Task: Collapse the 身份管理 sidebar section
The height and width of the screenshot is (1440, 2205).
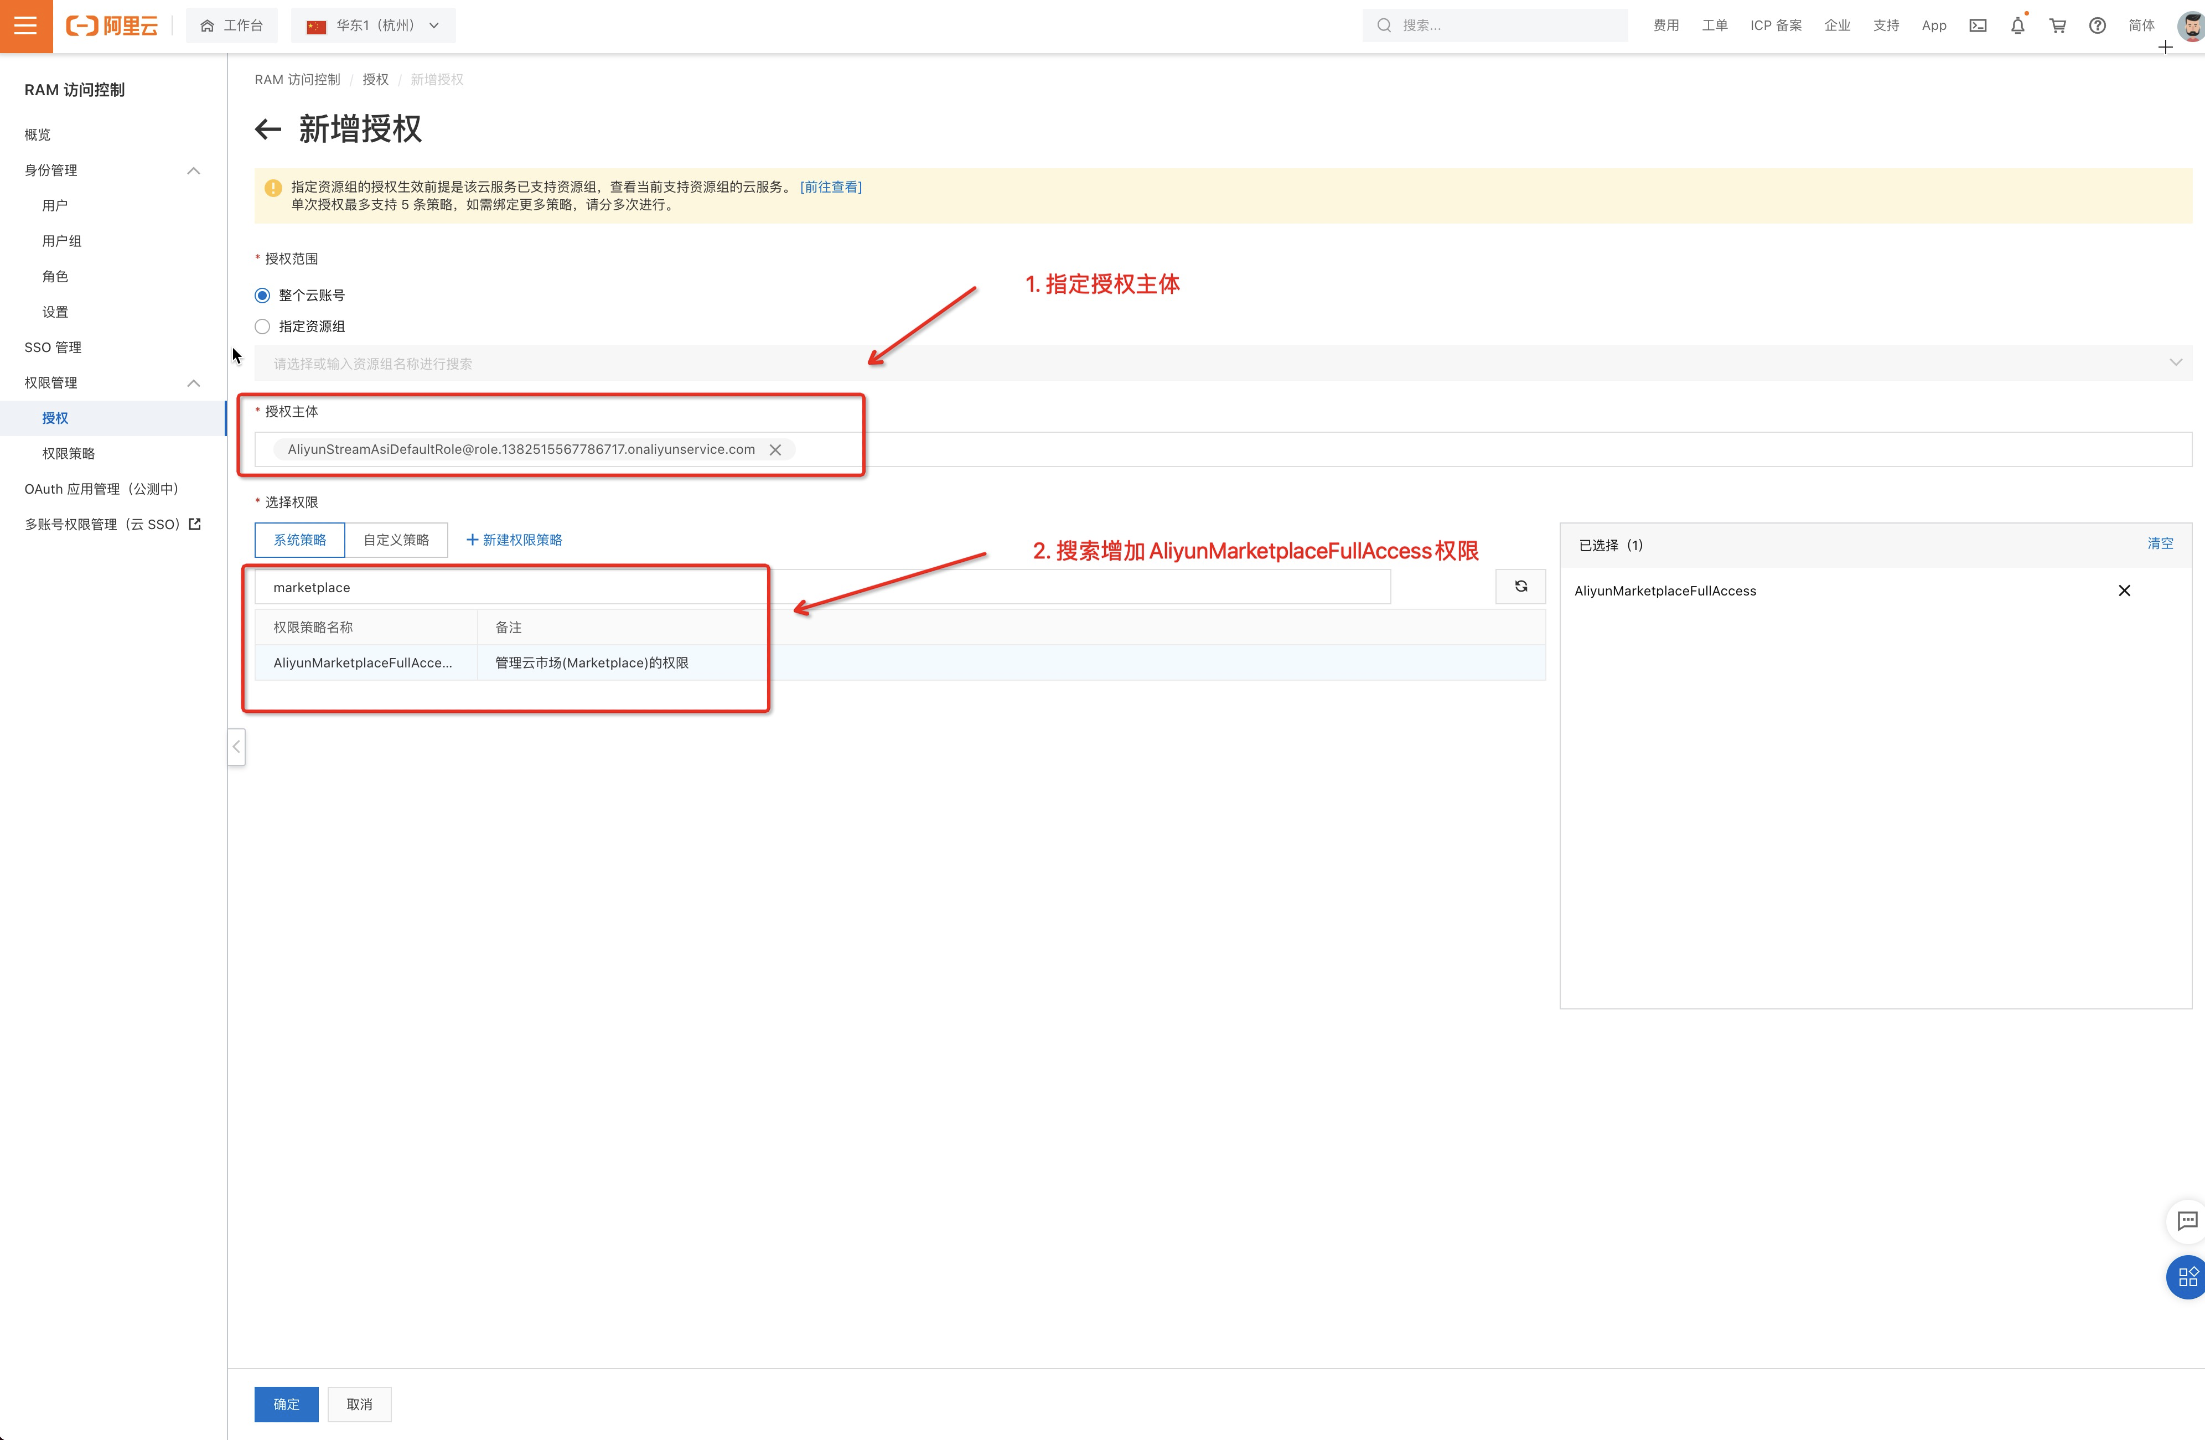Action: (x=193, y=170)
